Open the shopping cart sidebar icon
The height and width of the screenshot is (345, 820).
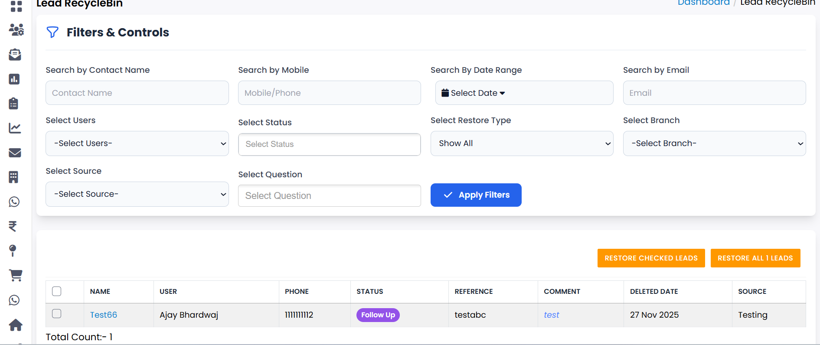pyautogui.click(x=16, y=275)
